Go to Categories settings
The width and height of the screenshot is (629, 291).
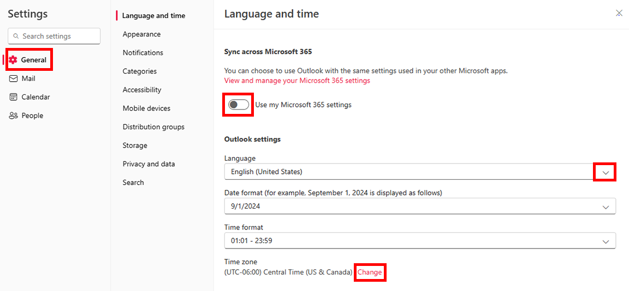click(x=139, y=71)
